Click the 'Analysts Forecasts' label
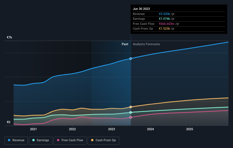The image size is (233, 148). (x=146, y=44)
